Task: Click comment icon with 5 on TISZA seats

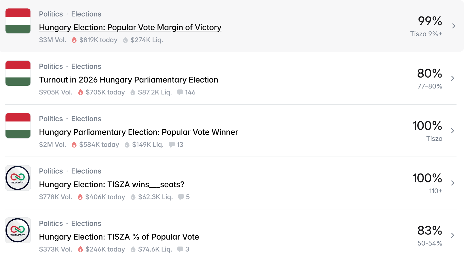Action: click(181, 197)
